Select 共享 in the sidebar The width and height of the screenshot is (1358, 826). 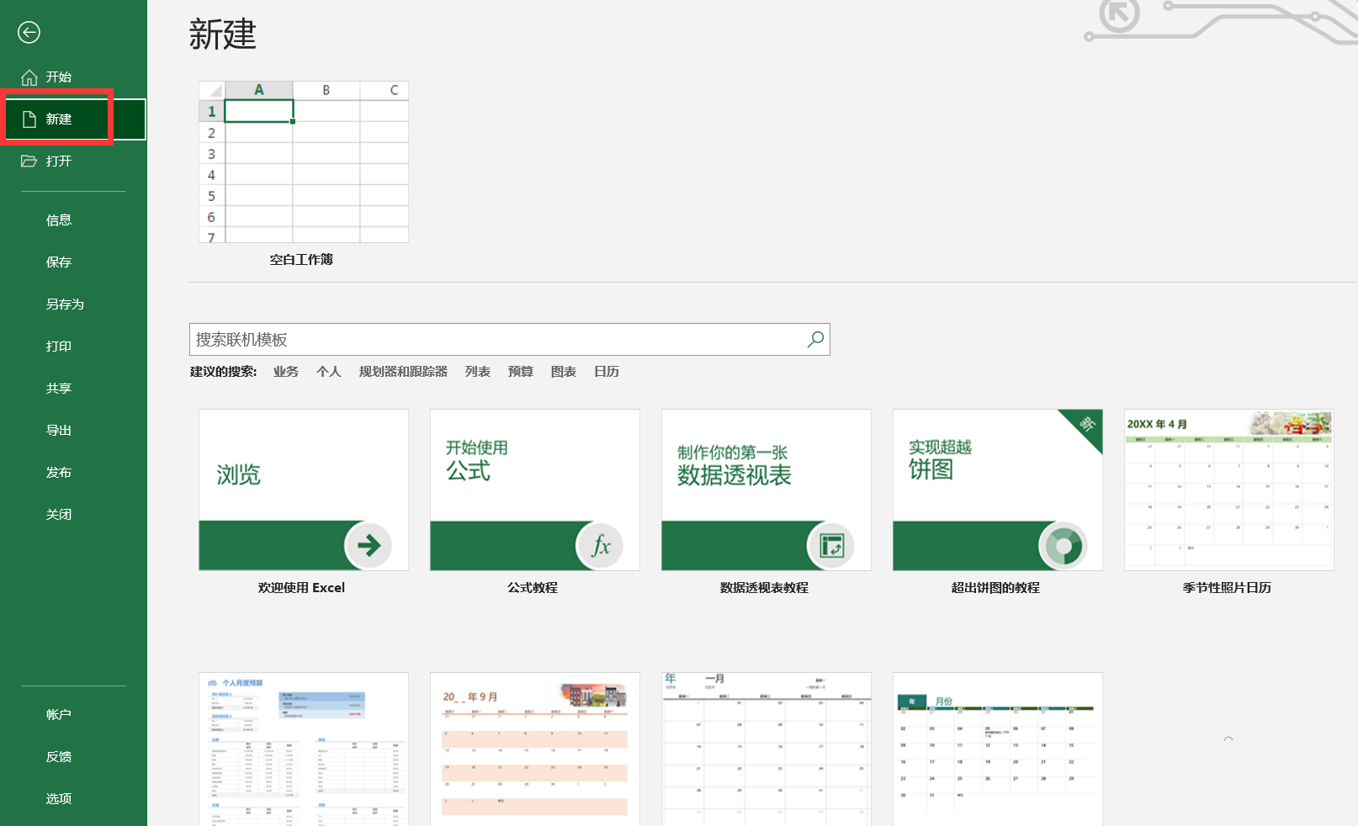click(59, 388)
